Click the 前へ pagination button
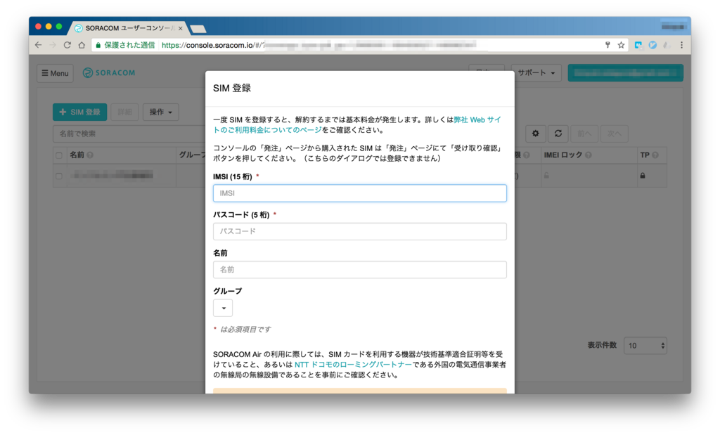 (x=584, y=134)
